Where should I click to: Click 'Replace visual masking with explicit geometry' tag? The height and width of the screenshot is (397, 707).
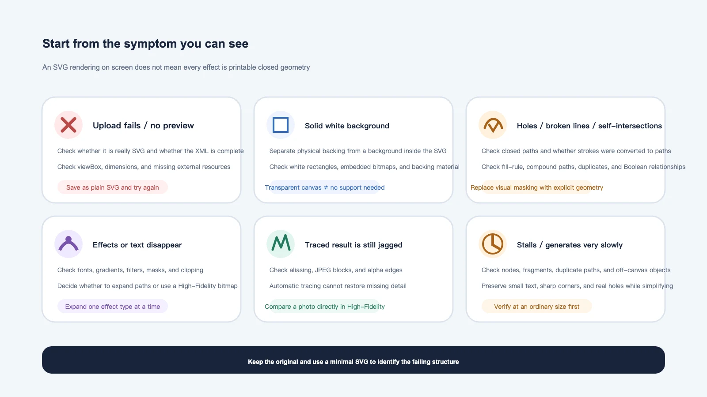tap(537, 187)
